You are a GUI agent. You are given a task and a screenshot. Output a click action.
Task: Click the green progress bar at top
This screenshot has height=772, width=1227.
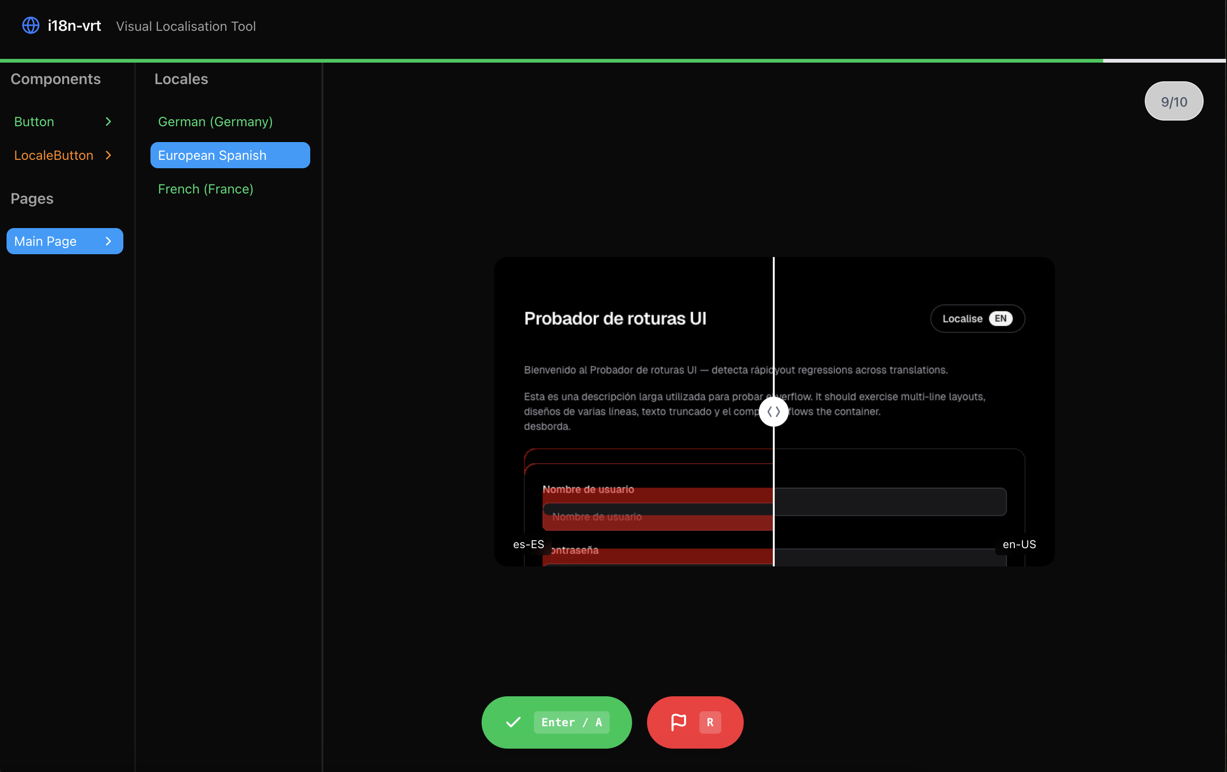[x=550, y=61]
